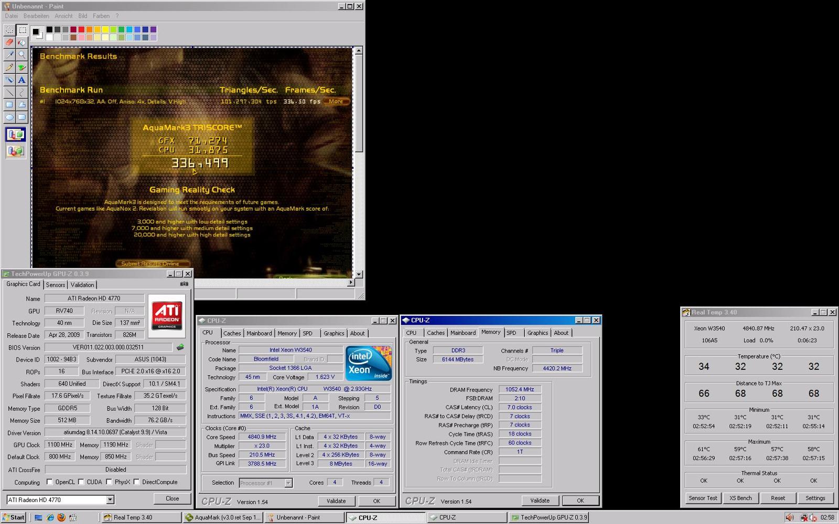Open the Datei menu in Paint
Image resolution: width=839 pixels, height=524 pixels.
point(11,16)
